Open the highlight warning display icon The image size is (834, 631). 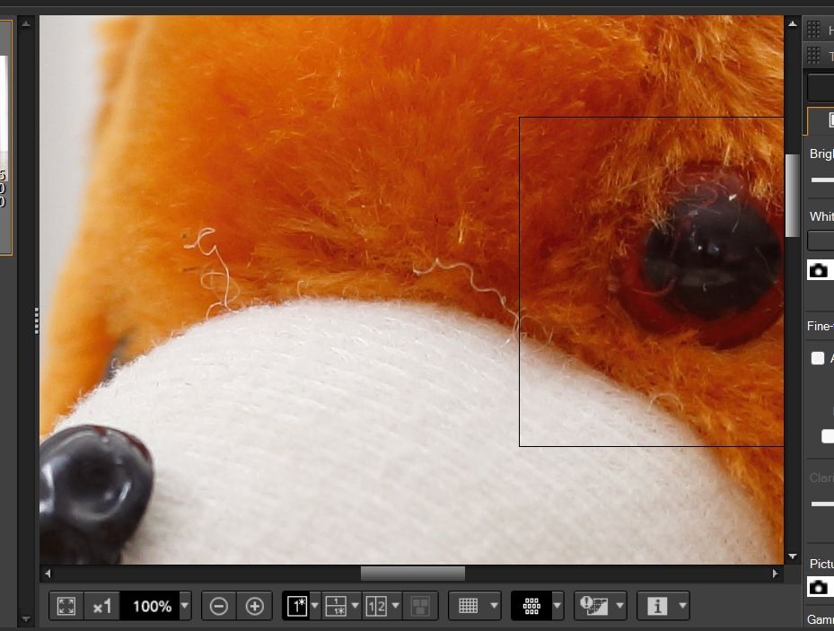point(593,606)
